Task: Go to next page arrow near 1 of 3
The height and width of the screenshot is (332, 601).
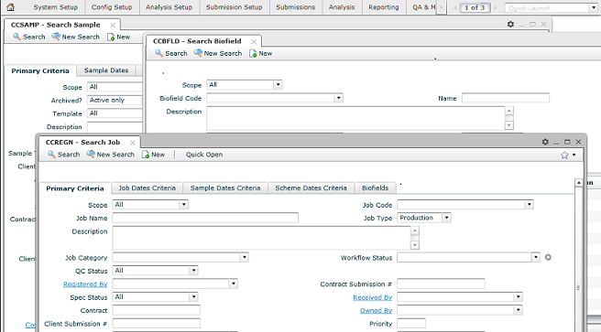Action: point(495,7)
